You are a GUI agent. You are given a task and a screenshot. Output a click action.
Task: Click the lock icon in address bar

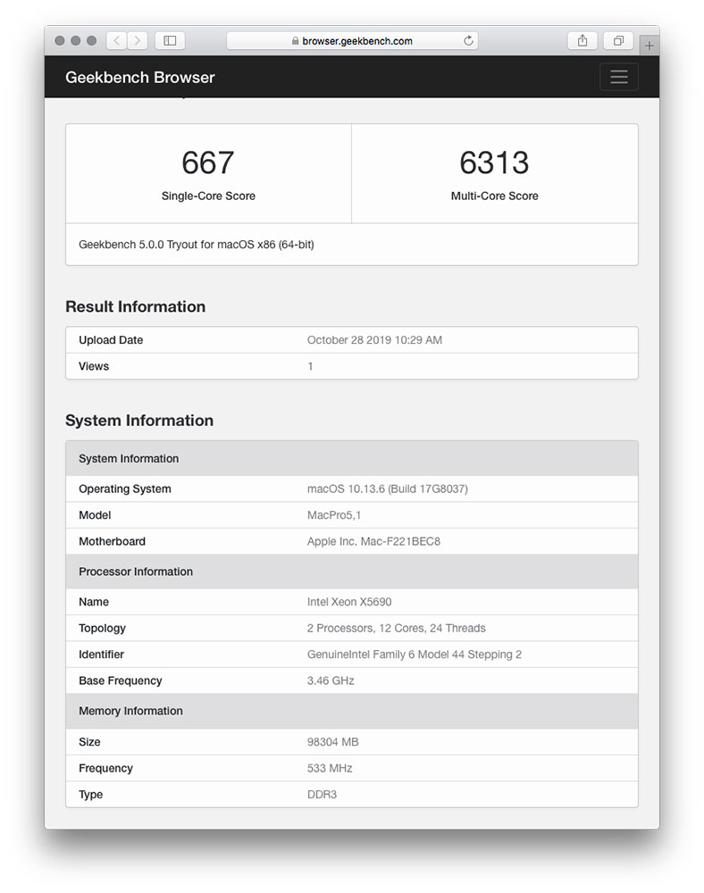pyautogui.click(x=295, y=41)
